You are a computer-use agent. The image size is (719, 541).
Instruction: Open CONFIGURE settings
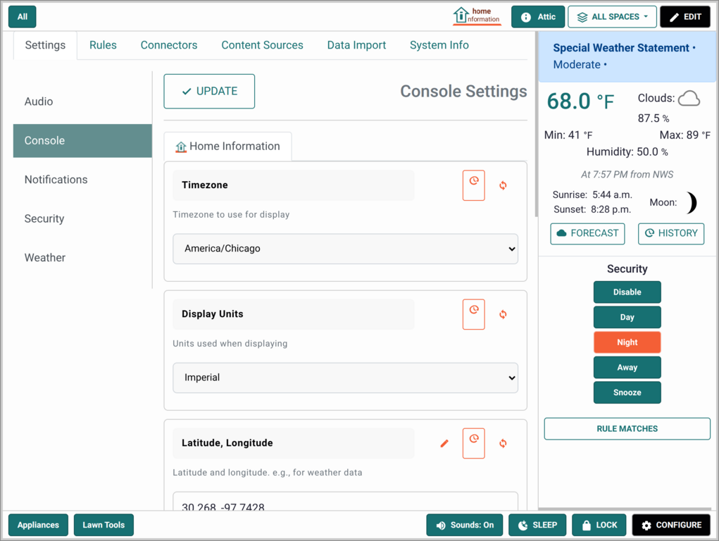[671, 525]
